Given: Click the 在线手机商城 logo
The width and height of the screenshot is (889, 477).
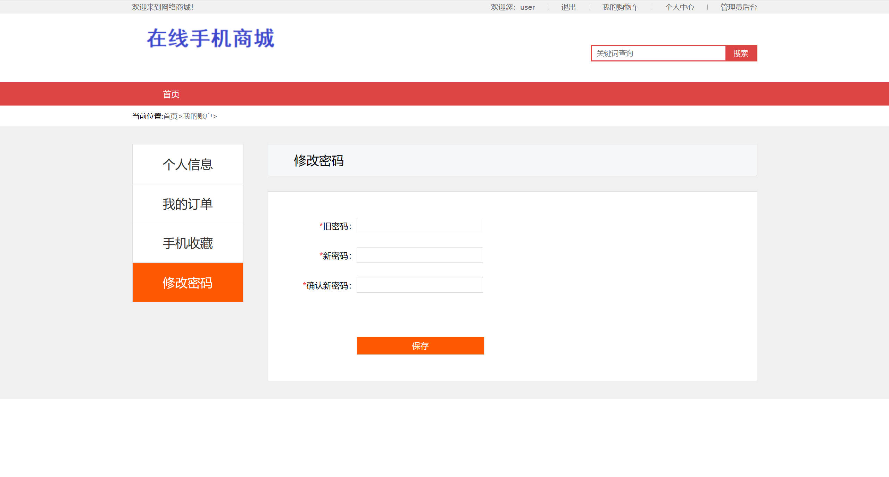Looking at the screenshot, I should point(210,39).
